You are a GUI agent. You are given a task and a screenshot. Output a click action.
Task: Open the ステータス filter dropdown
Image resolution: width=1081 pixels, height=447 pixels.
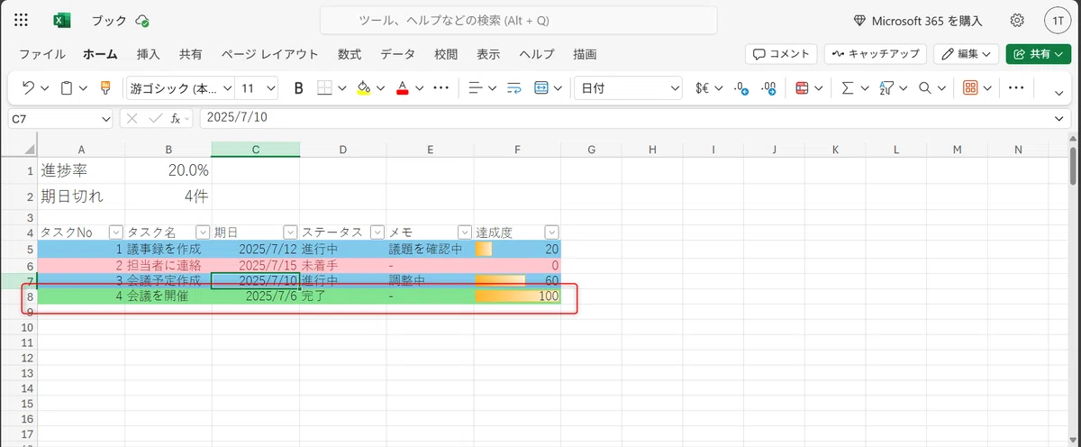377,233
